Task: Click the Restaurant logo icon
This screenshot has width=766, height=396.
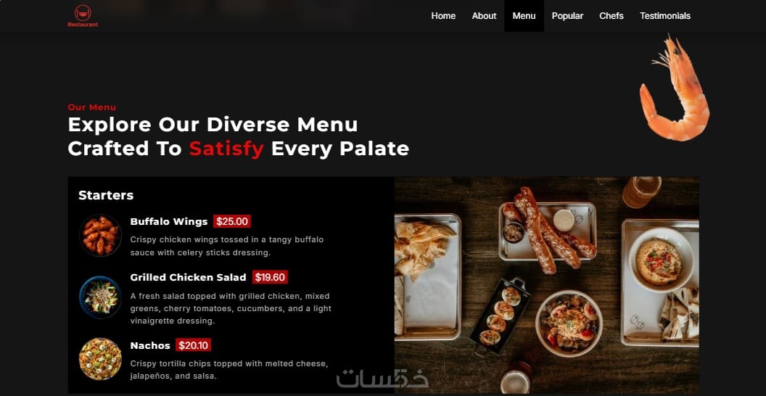Action: (83, 16)
